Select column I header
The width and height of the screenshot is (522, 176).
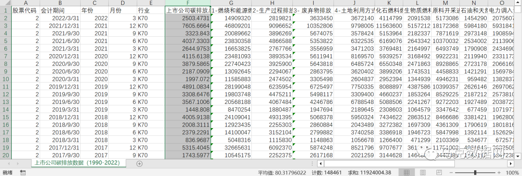[313, 3]
